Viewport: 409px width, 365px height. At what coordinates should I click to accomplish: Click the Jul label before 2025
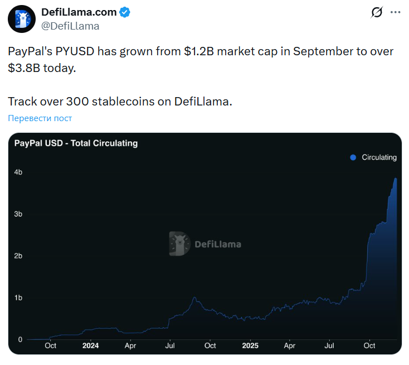(171, 345)
